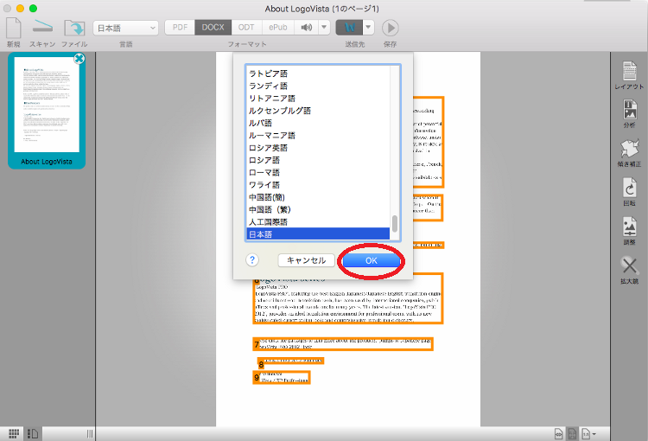Choose ワライ語 in the language list
Image resolution: width=648 pixels, height=441 pixels.
pos(318,185)
